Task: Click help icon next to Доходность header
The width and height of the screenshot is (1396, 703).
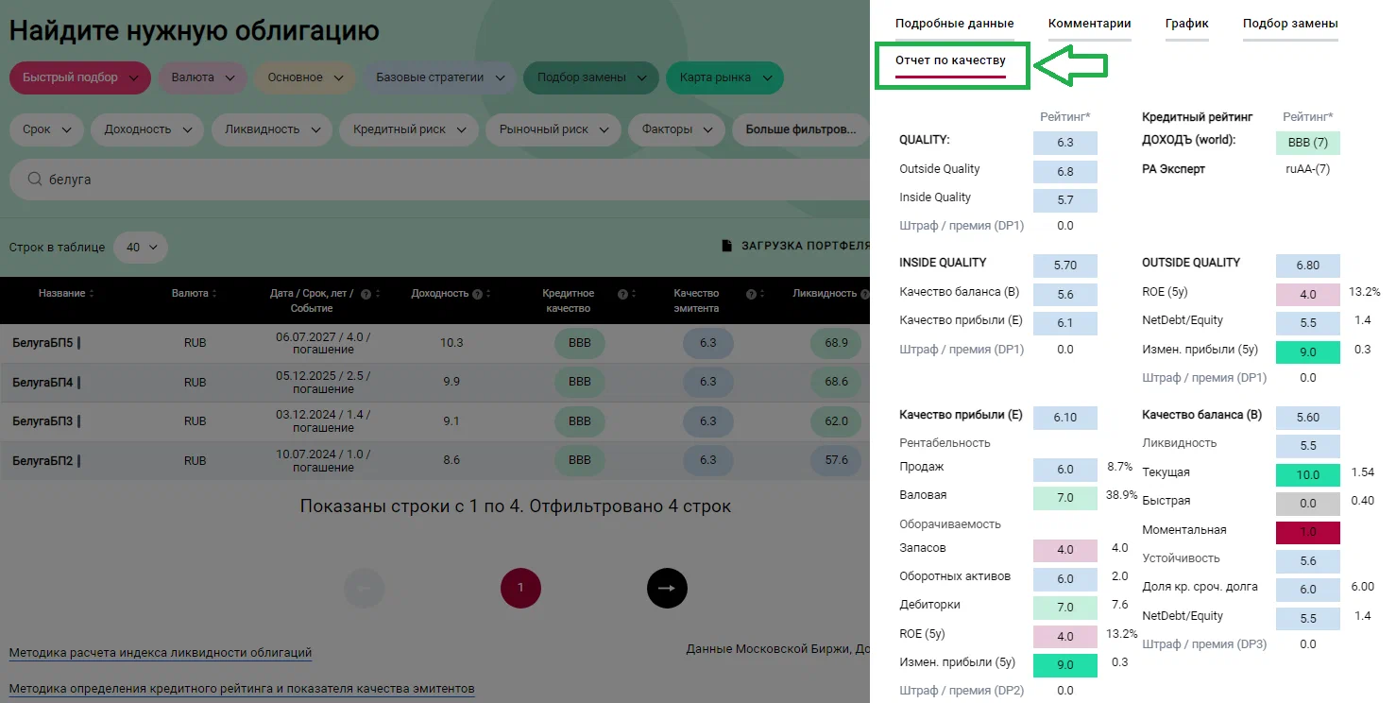Action: (478, 294)
